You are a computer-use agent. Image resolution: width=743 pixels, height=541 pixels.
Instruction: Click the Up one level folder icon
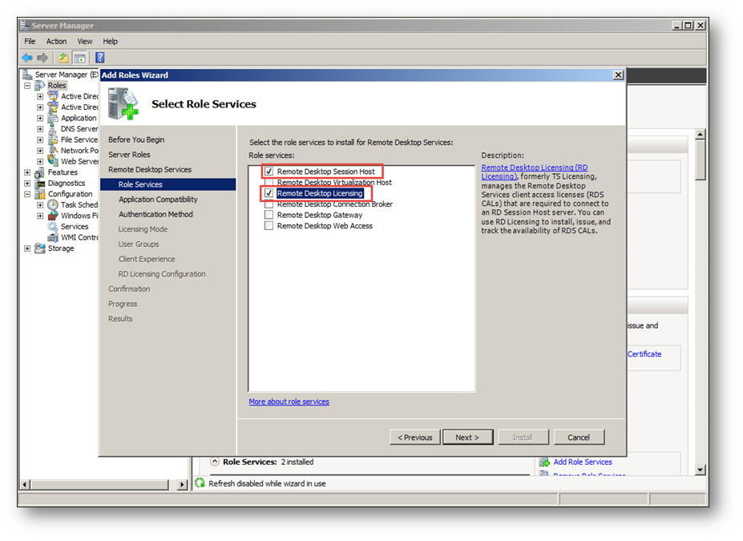[63, 58]
